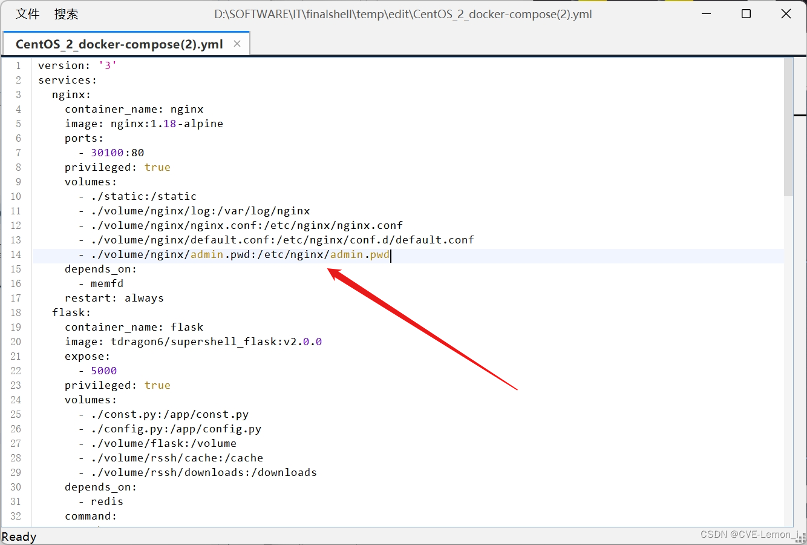The width and height of the screenshot is (807, 545).
Task: Click the "./config.py:/app/config.py" line
Action: 170,429
